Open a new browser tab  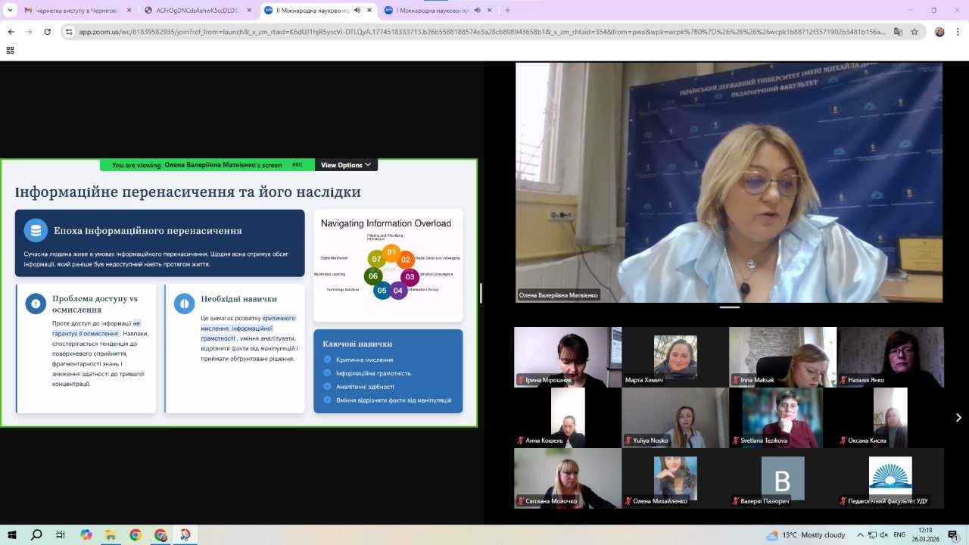pyautogui.click(x=507, y=10)
